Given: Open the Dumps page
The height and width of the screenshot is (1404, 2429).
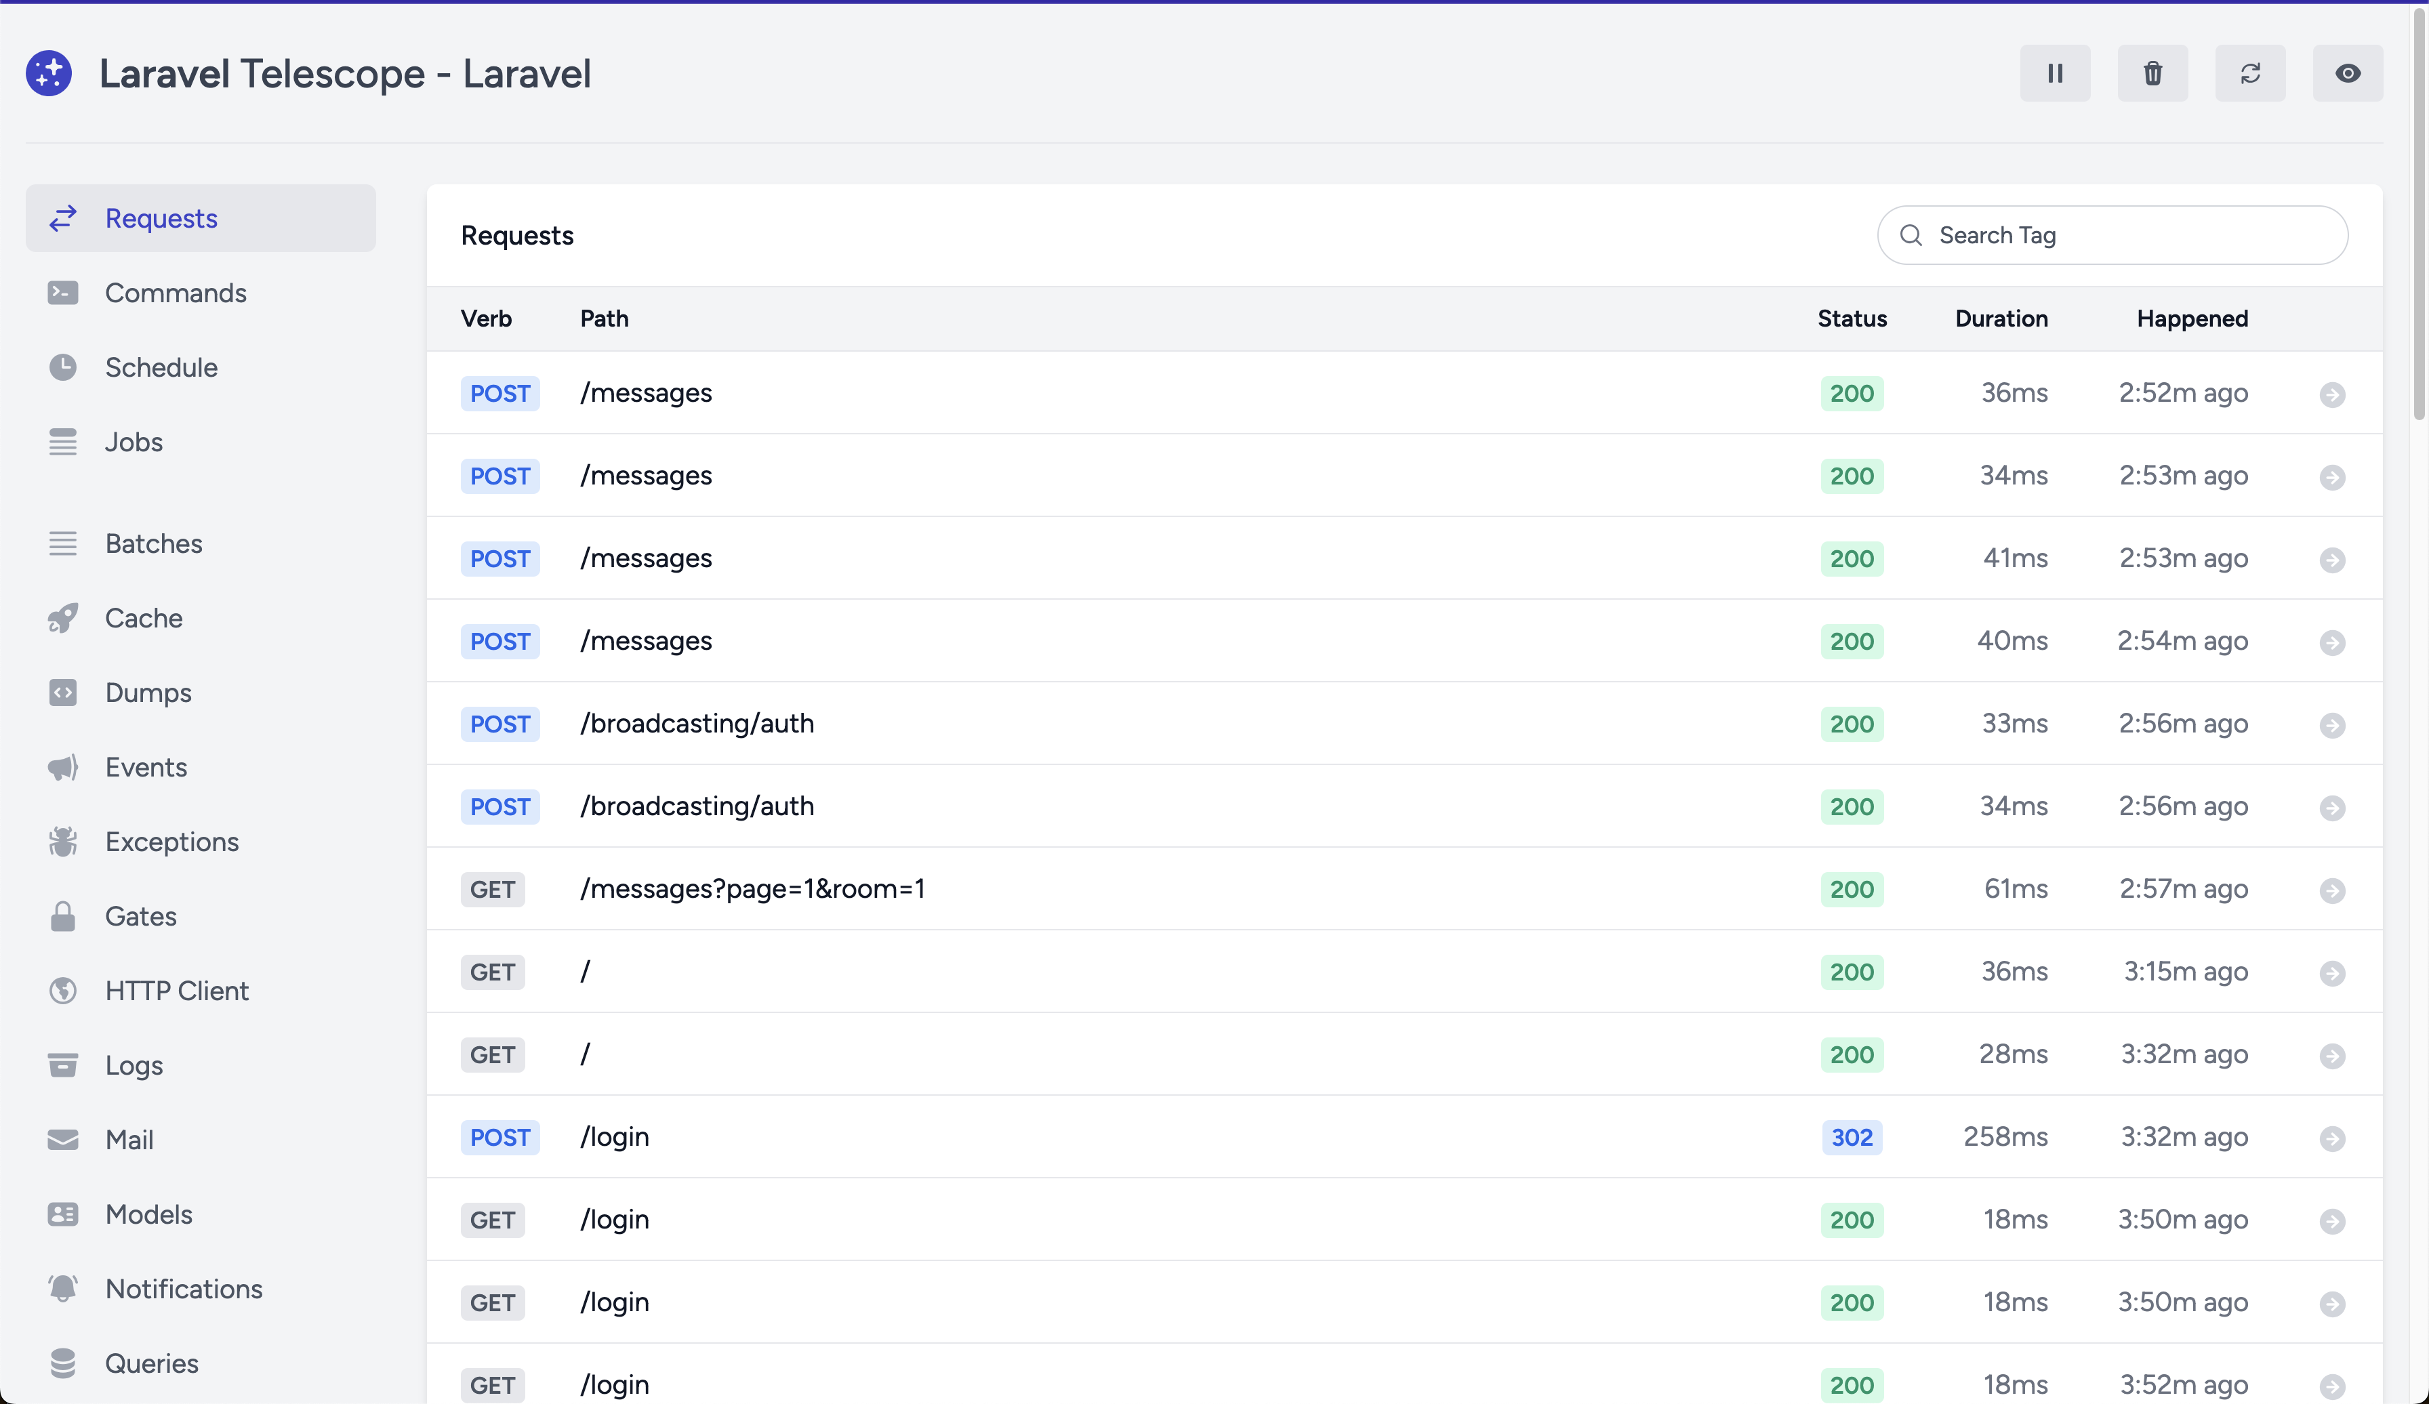Looking at the screenshot, I should click(148, 693).
